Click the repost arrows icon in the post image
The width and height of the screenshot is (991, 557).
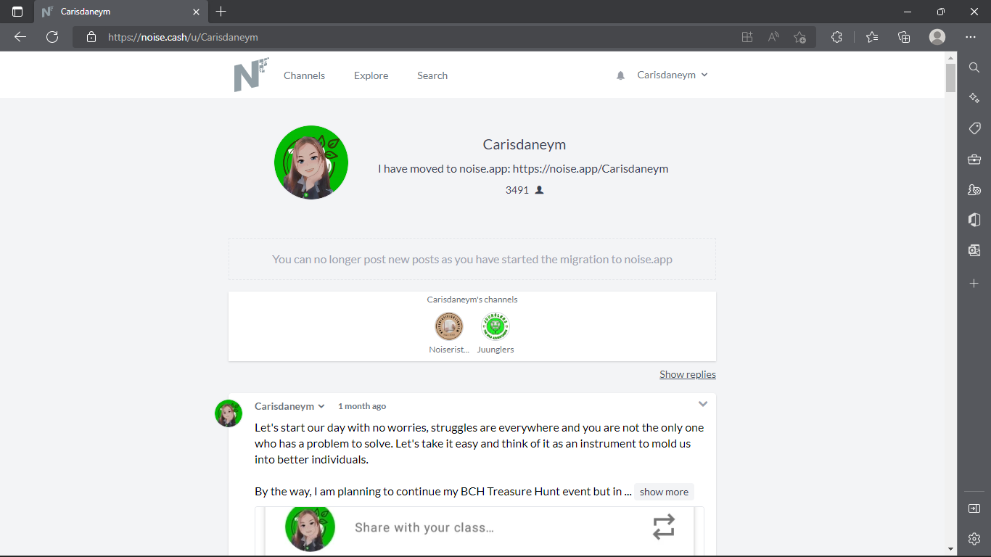(x=663, y=527)
